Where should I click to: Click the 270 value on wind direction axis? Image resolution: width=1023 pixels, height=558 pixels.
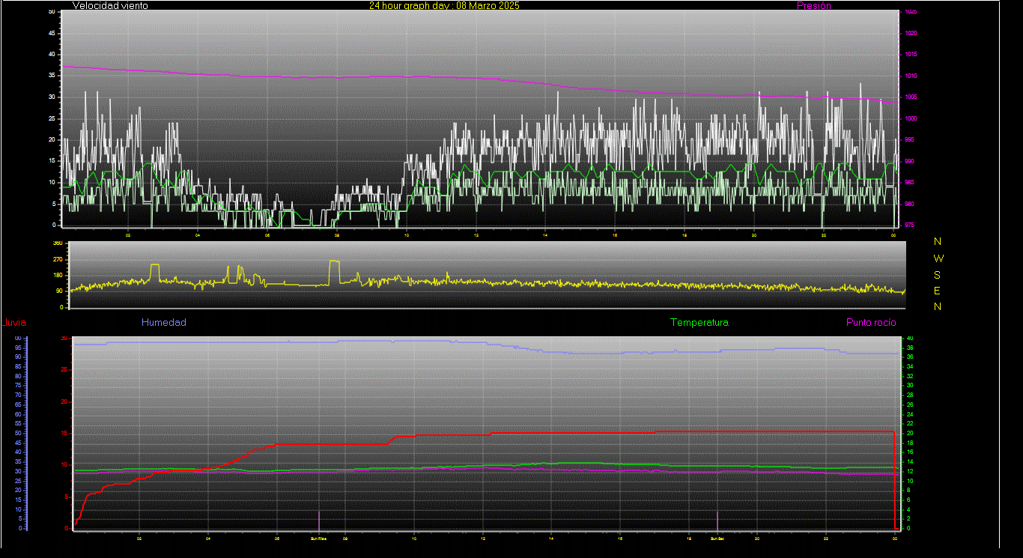click(x=58, y=259)
